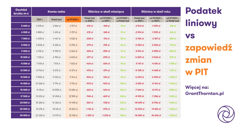Select the 3 078 zł cell in 2021 column
The height and width of the screenshot is (128, 245).
(40, 26)
